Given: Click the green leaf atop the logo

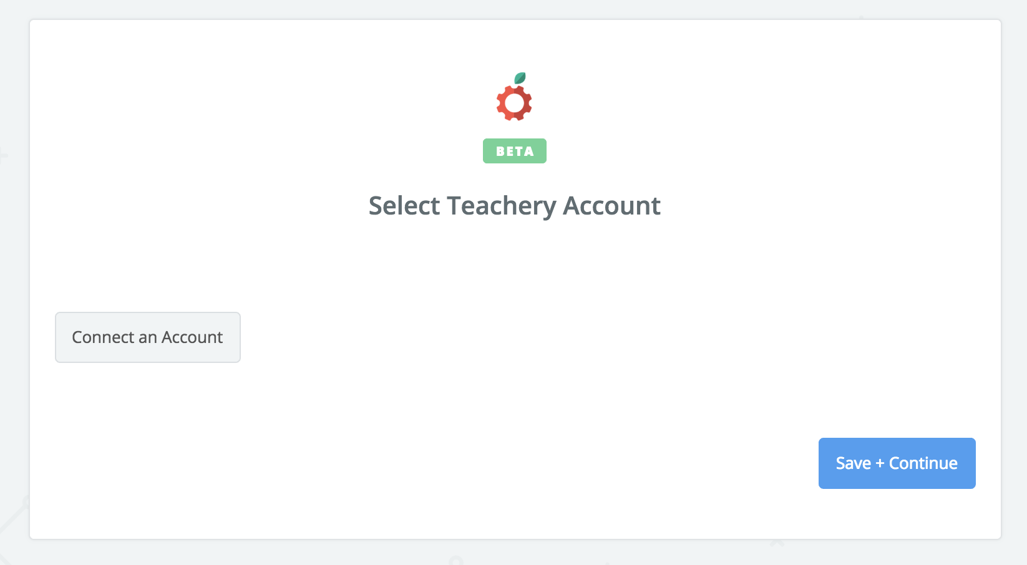Looking at the screenshot, I should point(520,78).
